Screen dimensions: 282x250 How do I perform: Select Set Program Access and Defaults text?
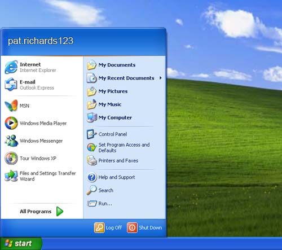[x=124, y=147]
